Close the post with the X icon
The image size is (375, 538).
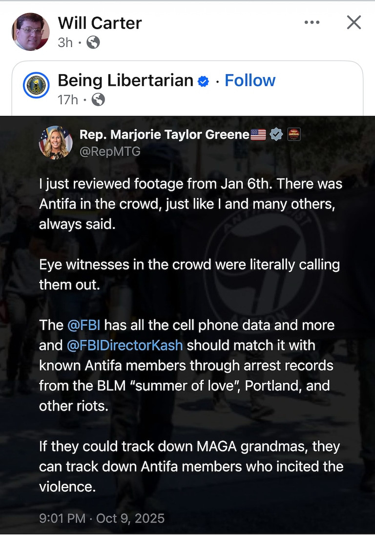point(354,22)
